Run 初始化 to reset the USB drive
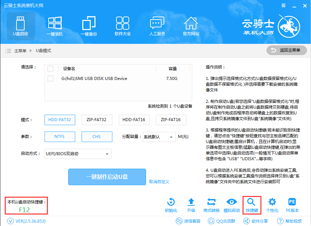Screen dimensions: 311x226 coord(170,204)
